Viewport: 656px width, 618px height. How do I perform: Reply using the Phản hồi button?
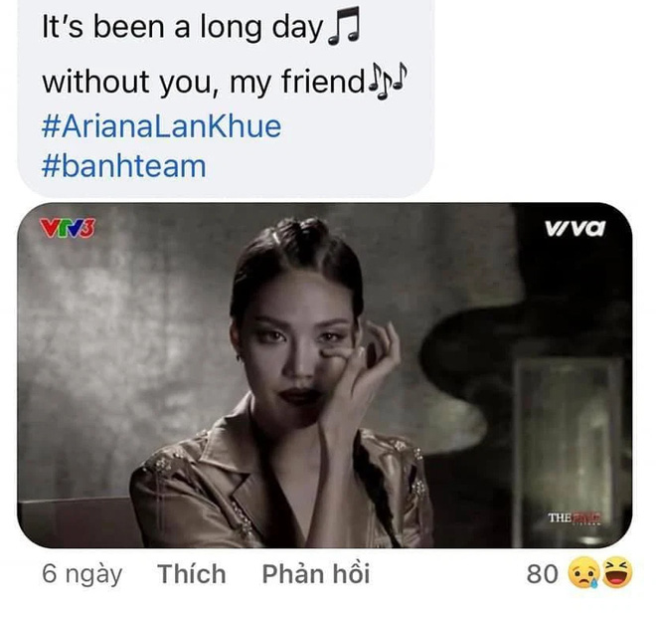coord(316,573)
